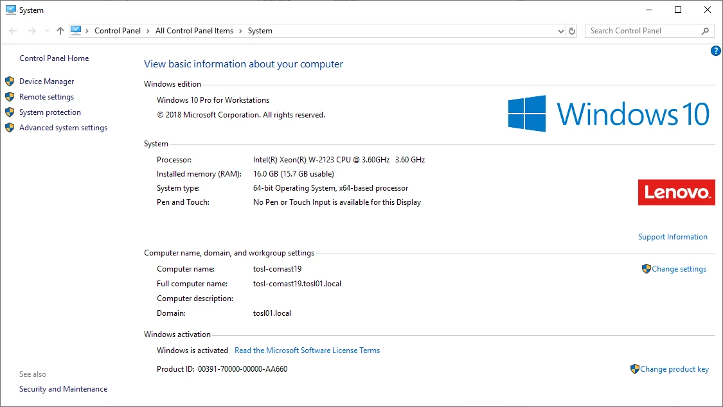
Task: Click shield icon next to Change settings
Action: tap(646, 269)
